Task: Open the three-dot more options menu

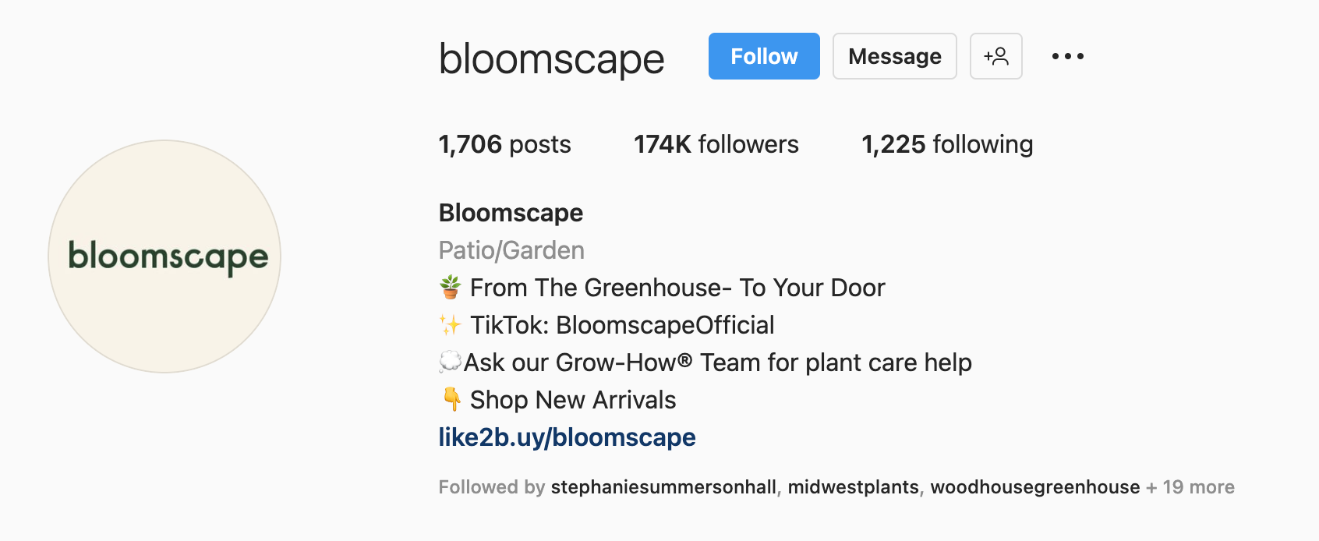Action: click(x=1067, y=56)
